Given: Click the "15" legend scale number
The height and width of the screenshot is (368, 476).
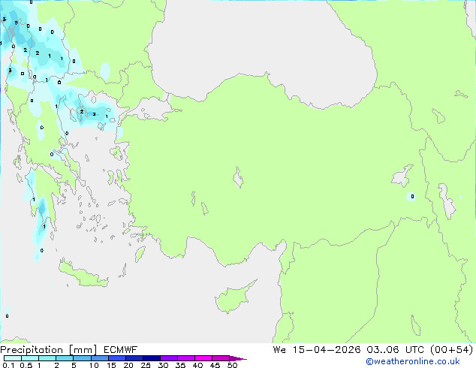Looking at the screenshot, I should [111, 365].
